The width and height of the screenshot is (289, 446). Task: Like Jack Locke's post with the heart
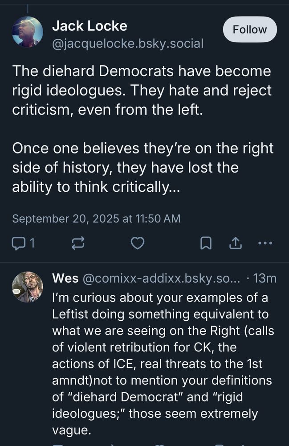click(x=138, y=244)
